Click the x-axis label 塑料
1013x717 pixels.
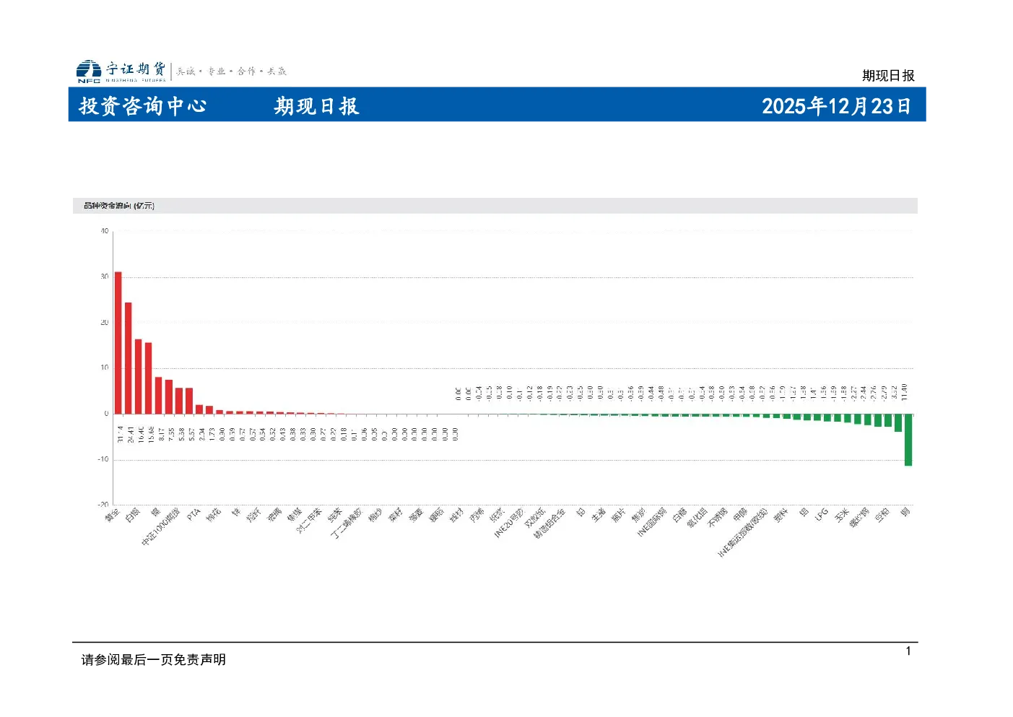coord(781,516)
